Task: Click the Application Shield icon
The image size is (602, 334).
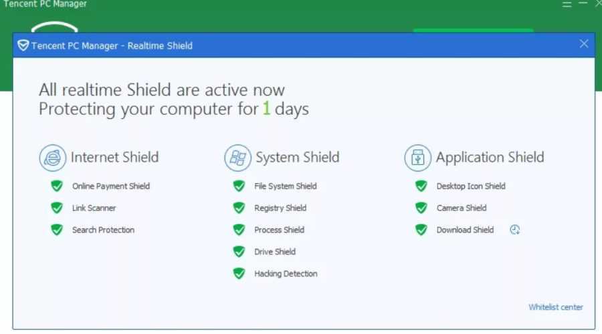Action: [418, 158]
